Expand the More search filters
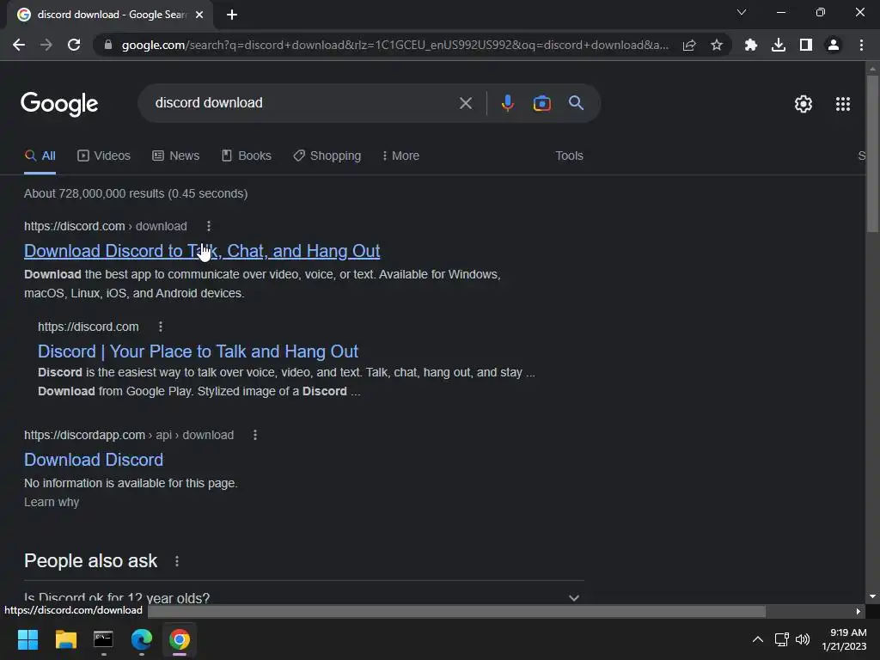880x660 pixels. 400,156
